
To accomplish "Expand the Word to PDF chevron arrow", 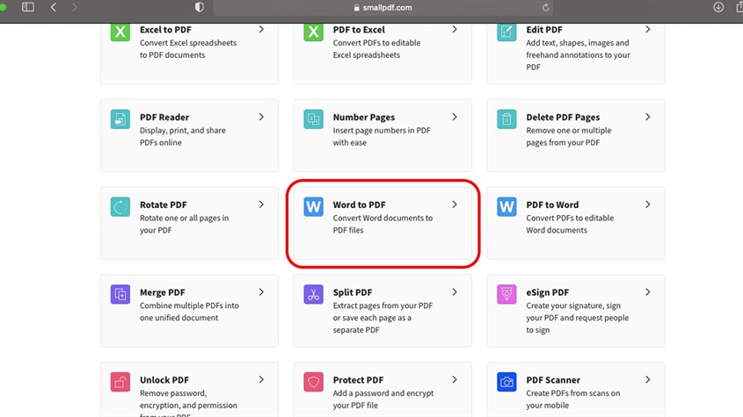I will pos(455,205).
